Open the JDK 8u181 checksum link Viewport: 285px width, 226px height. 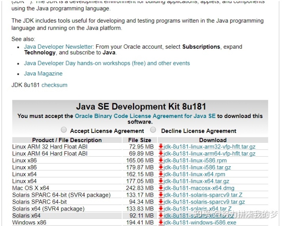point(54,85)
